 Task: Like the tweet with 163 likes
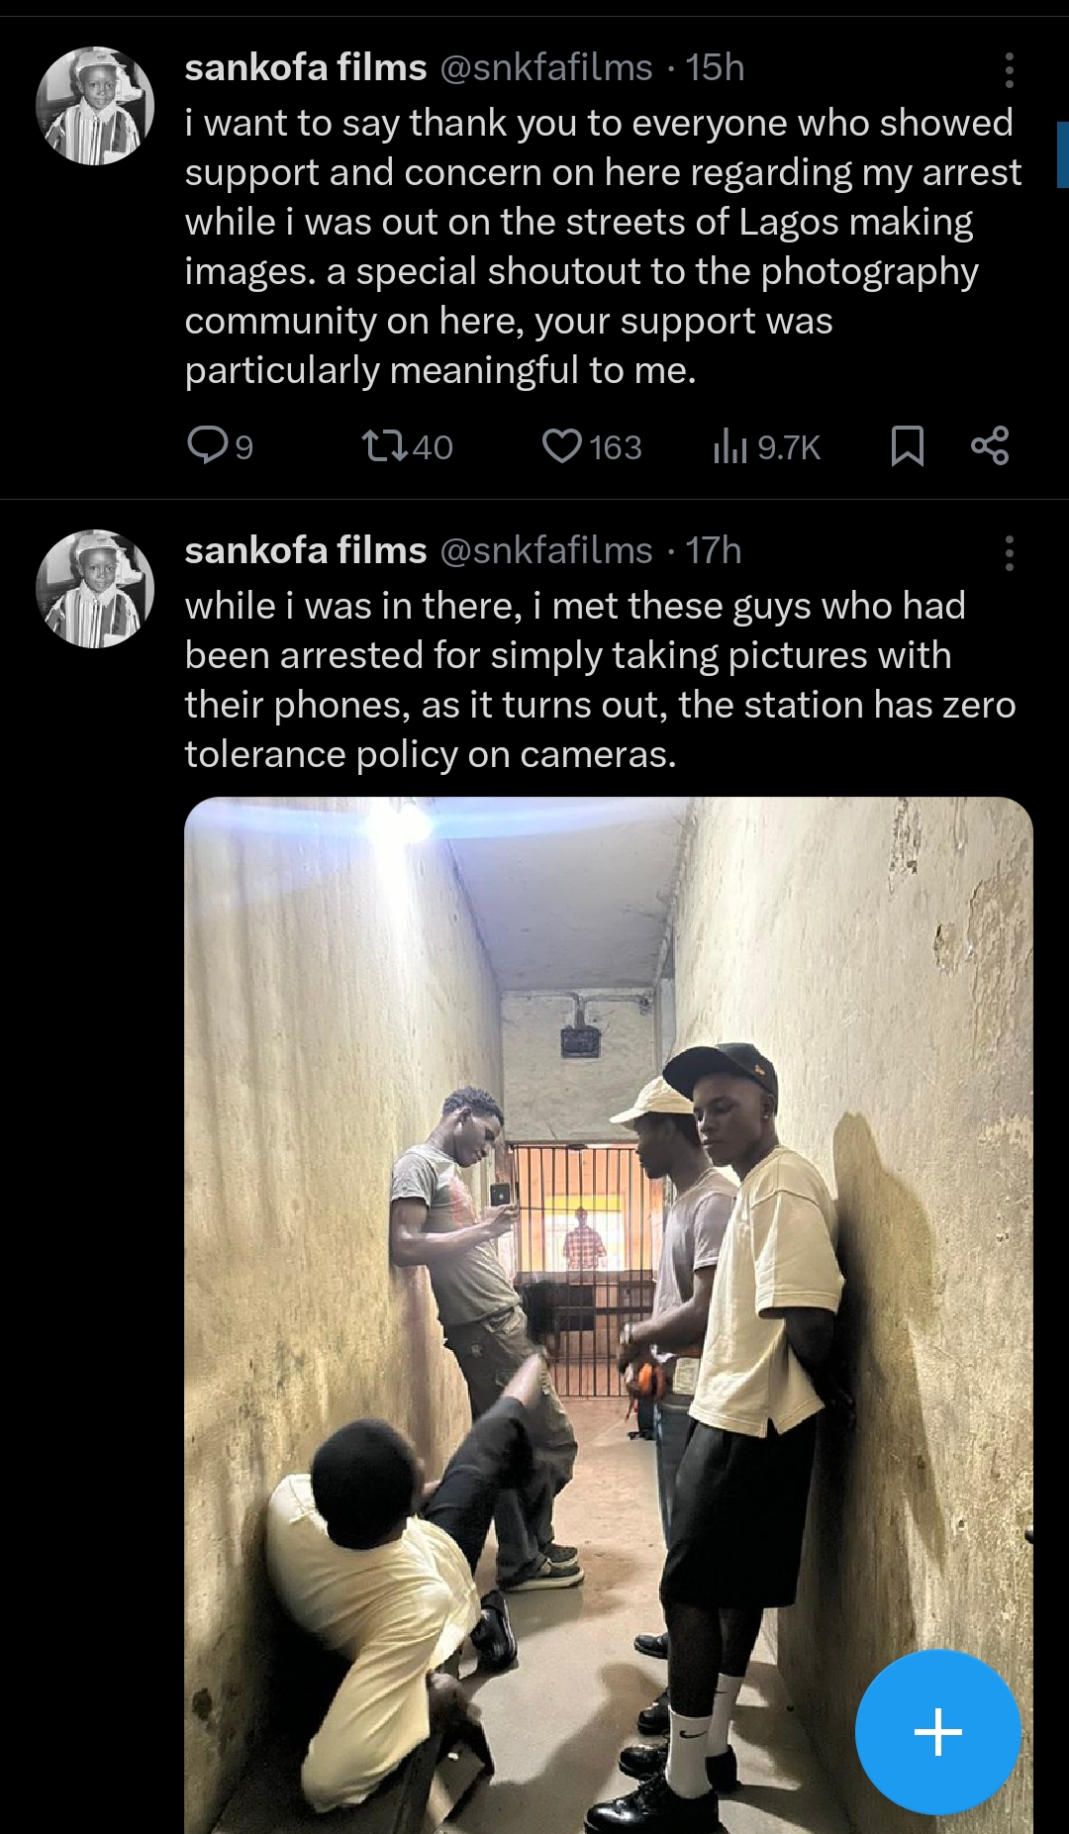pyautogui.click(x=562, y=446)
